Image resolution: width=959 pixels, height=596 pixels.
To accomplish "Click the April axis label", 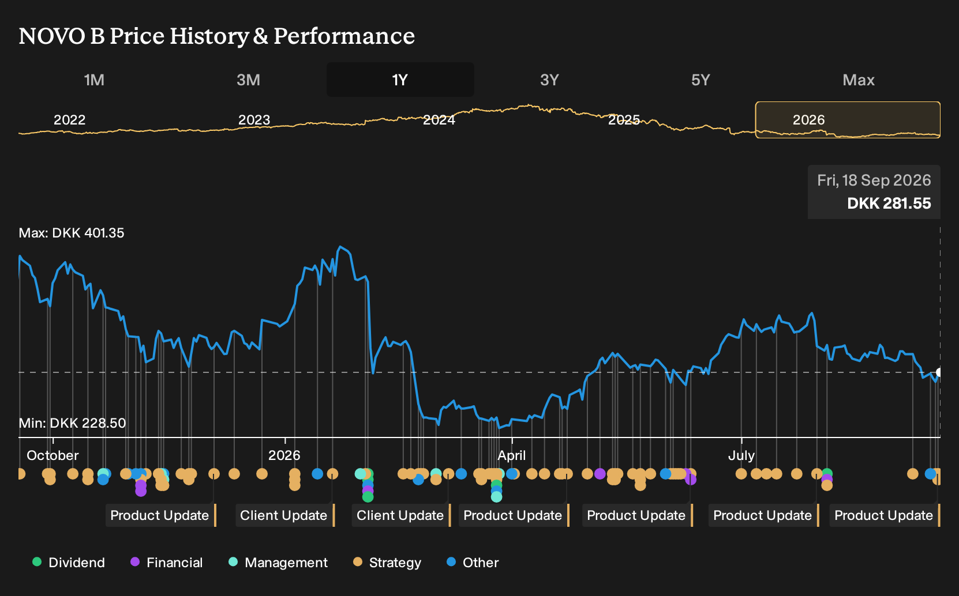I will (512, 455).
